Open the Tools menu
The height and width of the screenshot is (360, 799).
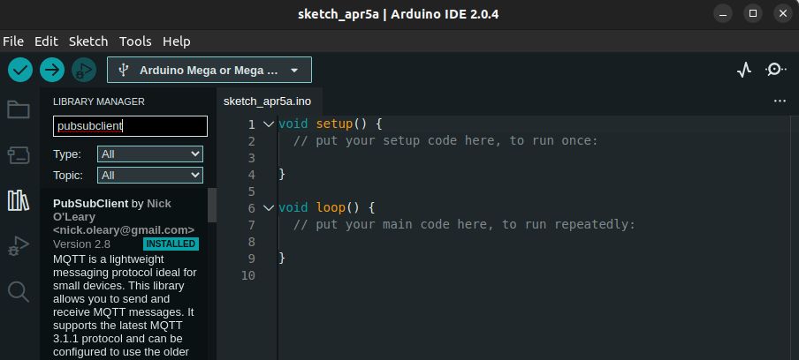pyautogui.click(x=135, y=41)
